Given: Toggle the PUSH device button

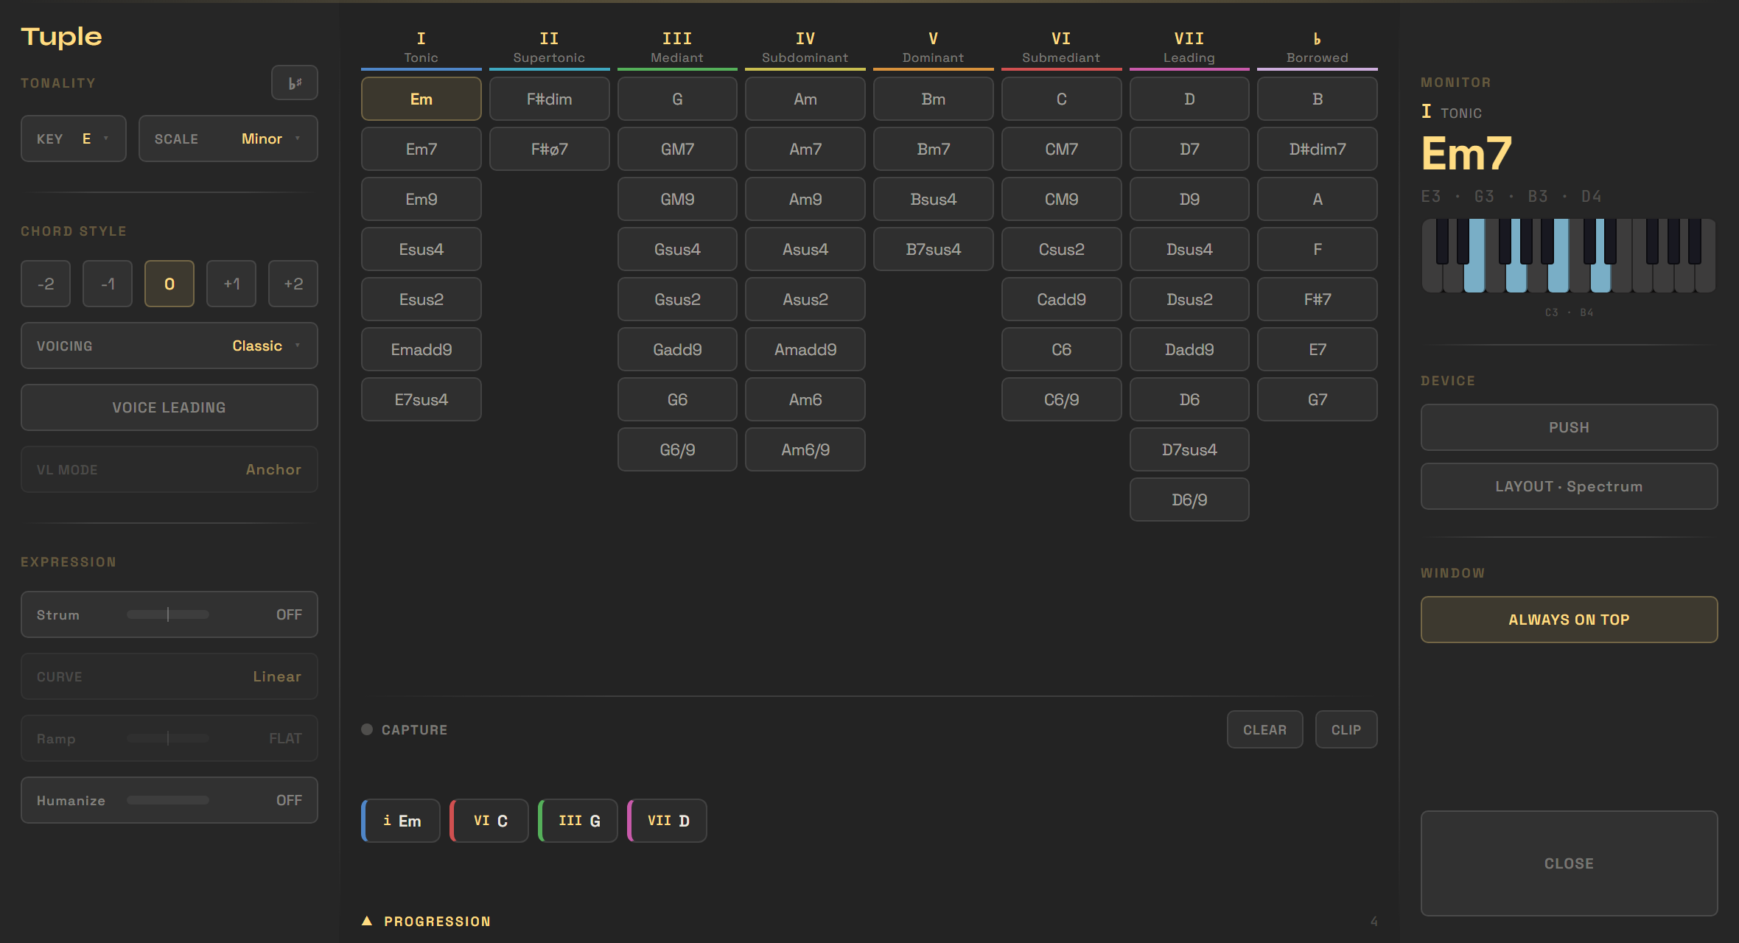Looking at the screenshot, I should click(x=1569, y=427).
